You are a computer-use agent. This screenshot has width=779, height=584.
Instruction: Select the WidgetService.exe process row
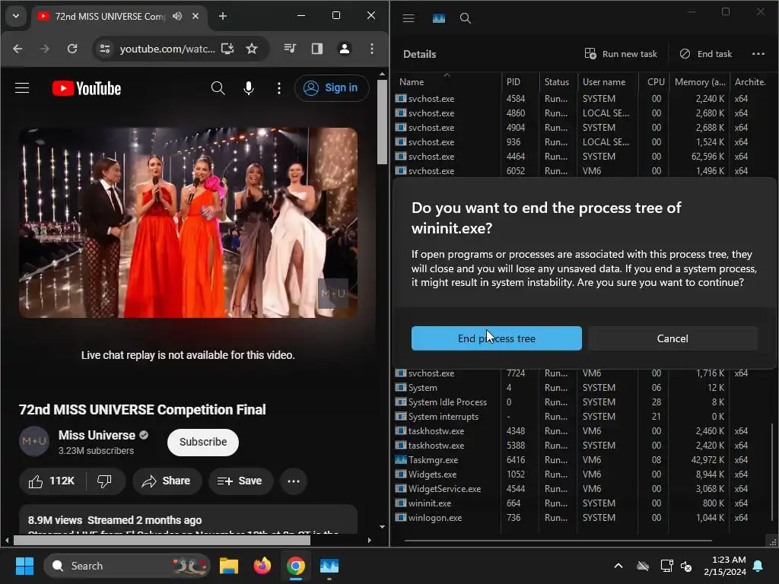(581, 489)
